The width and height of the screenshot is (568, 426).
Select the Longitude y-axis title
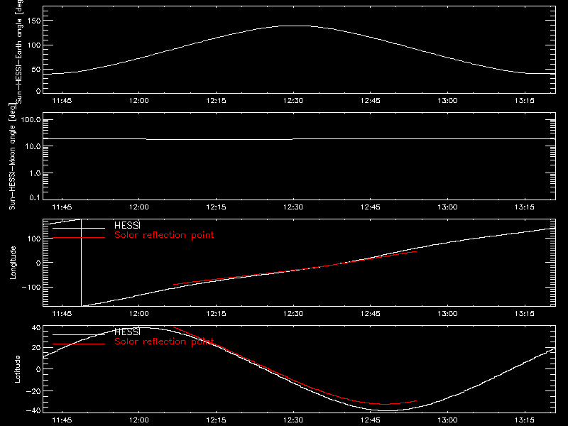tap(13, 263)
